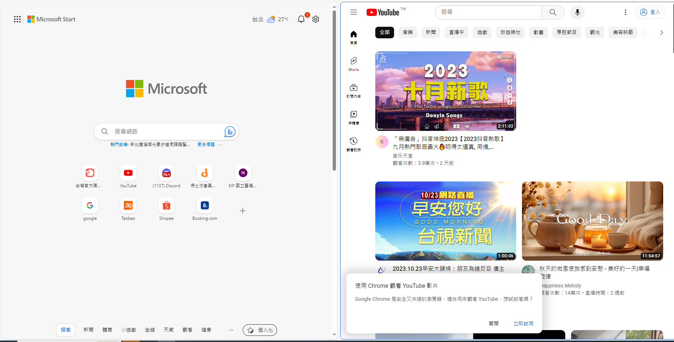Select the 動畫 filter chip
The height and width of the screenshot is (342, 674).
pos(539,33)
